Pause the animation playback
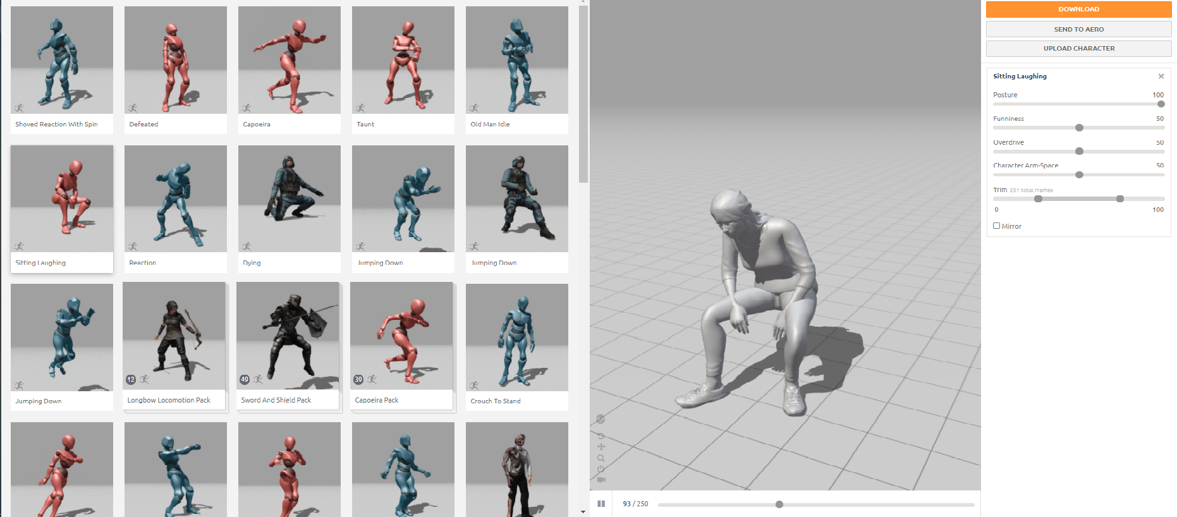This screenshot has height=517, width=1177. 601,504
